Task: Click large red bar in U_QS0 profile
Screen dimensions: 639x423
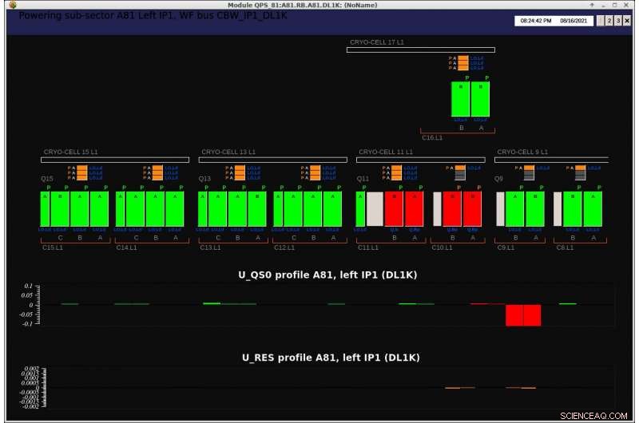Action: 523,314
